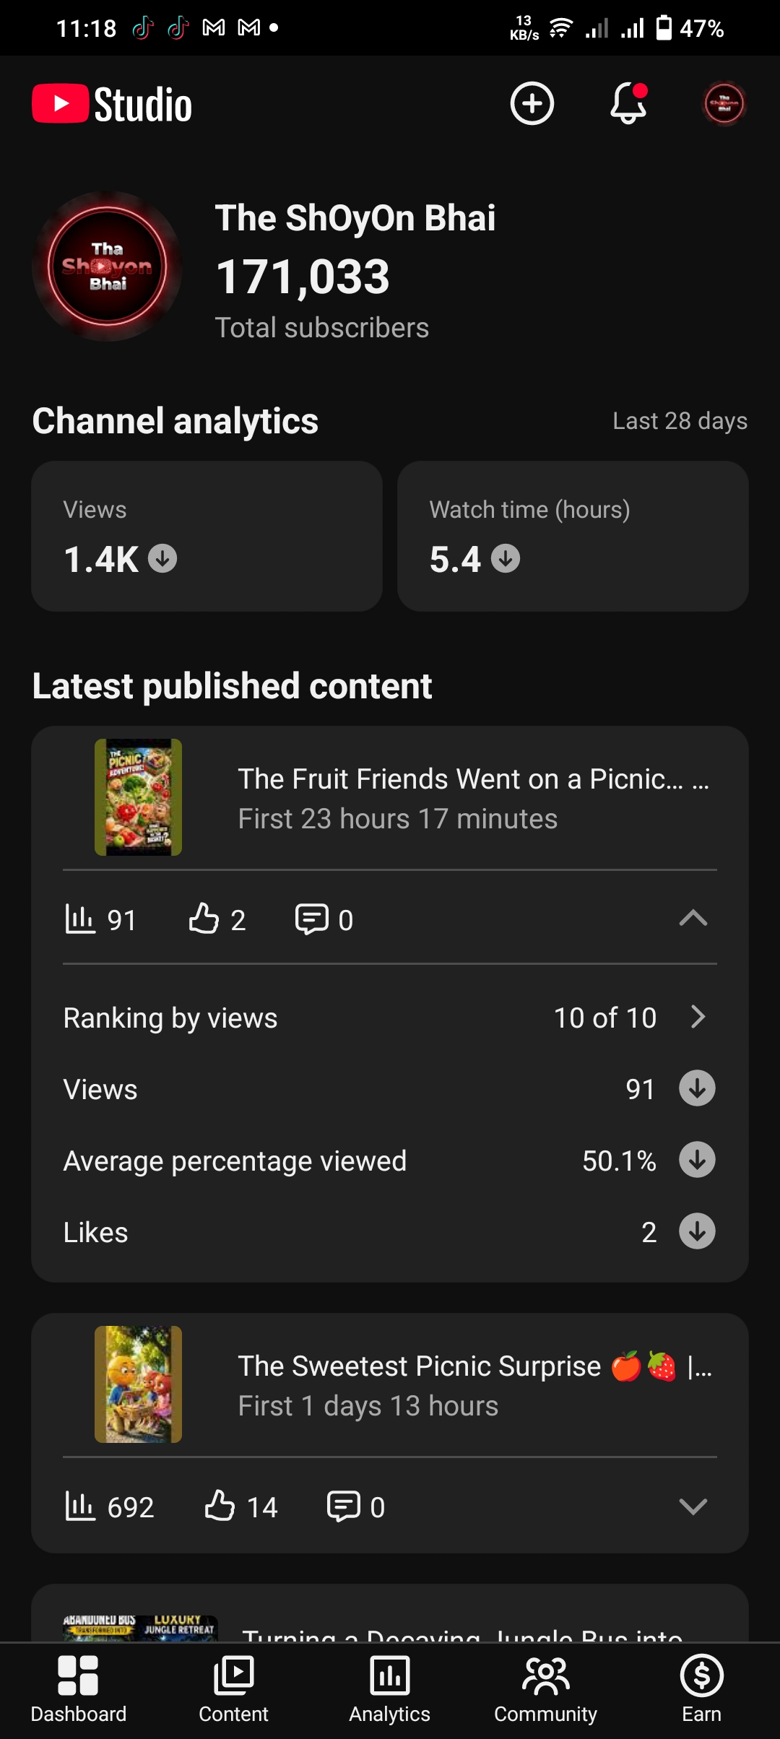This screenshot has width=780, height=1739.
Task: Tap the channel profile picture
Action: coord(108,266)
